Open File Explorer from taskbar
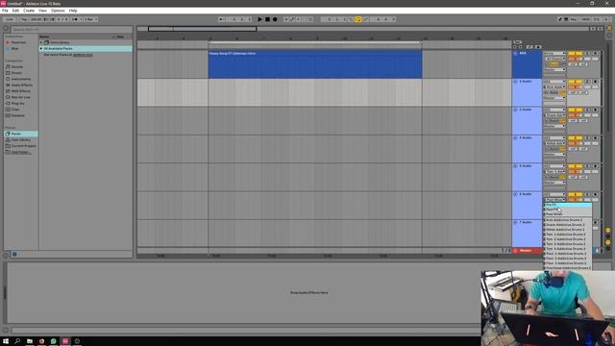The width and height of the screenshot is (615, 346). point(30,341)
